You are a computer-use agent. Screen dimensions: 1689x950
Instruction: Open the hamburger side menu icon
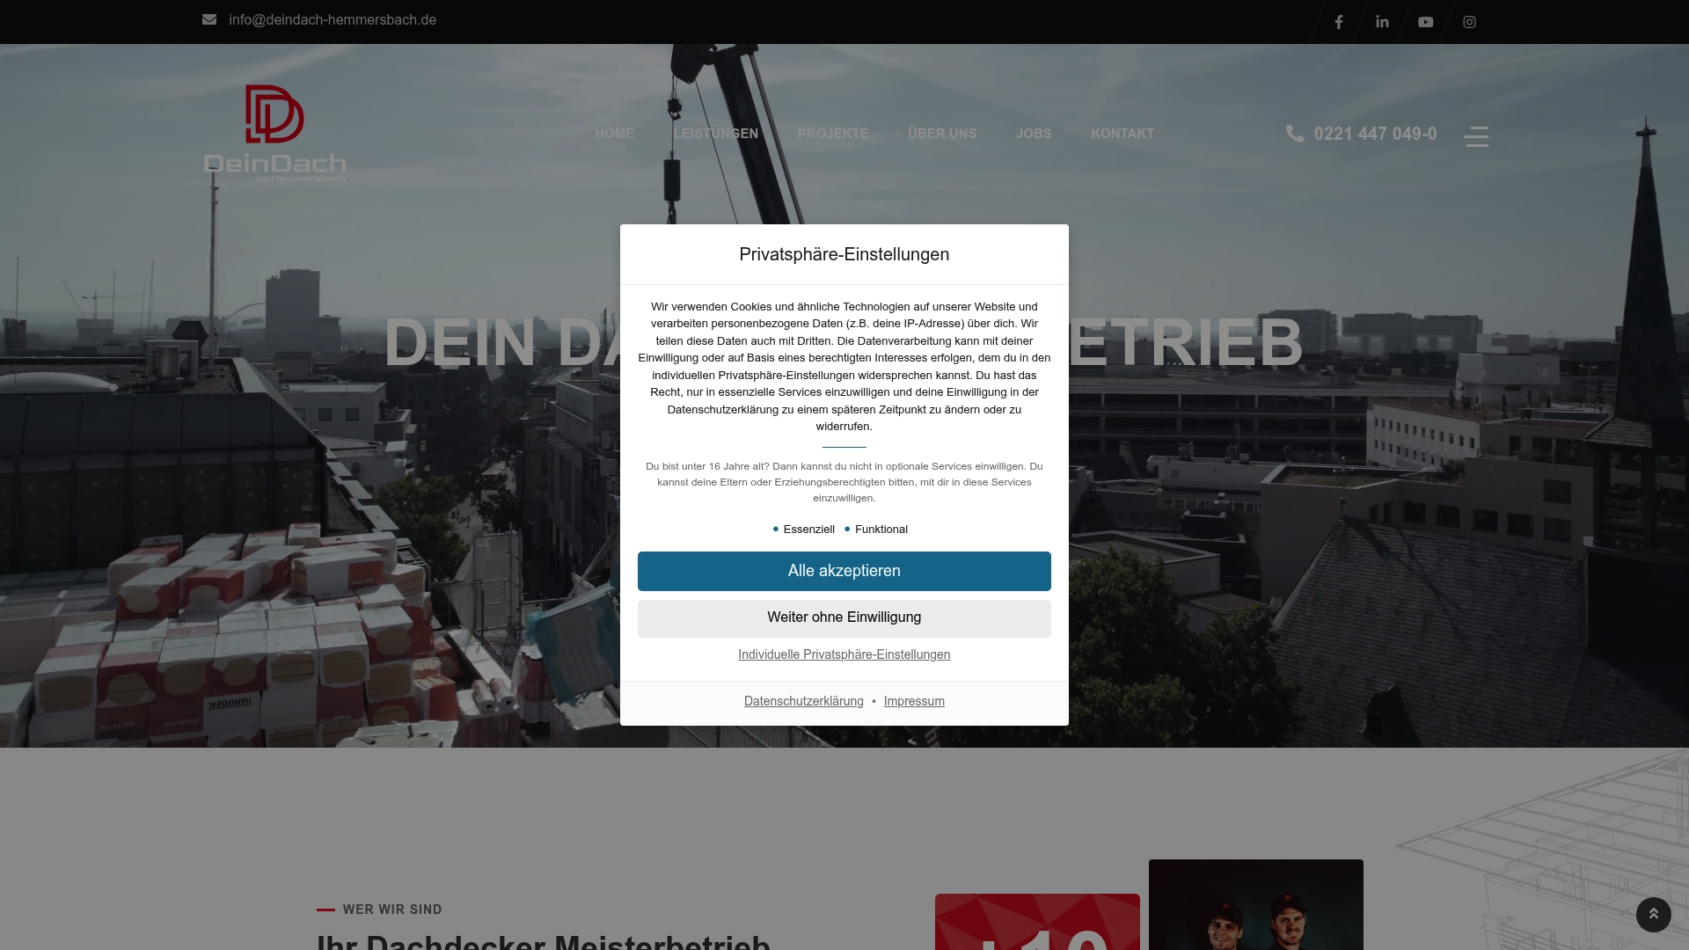pos(1476,136)
